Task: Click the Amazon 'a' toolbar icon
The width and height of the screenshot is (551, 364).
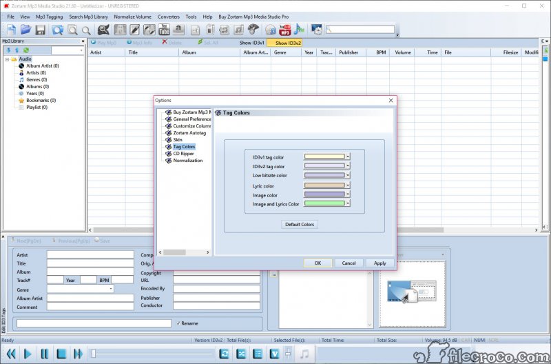Action: pyautogui.click(x=178, y=30)
